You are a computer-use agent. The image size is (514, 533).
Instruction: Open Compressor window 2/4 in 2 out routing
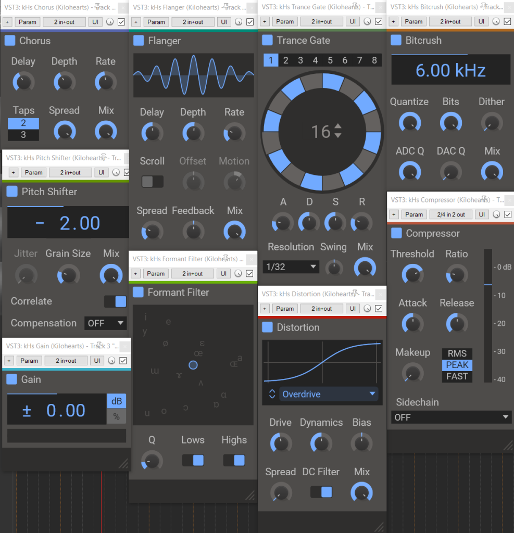pyautogui.click(x=451, y=214)
